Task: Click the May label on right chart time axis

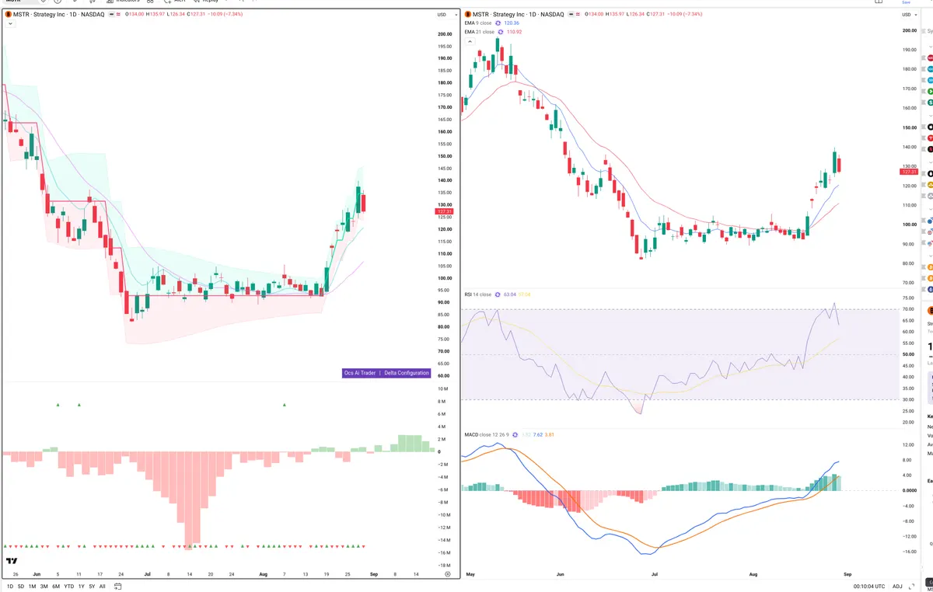Action: tap(470, 574)
